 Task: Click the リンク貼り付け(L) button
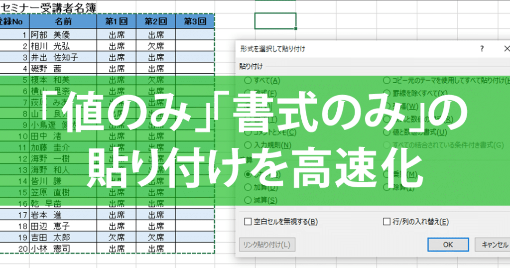[267, 245]
